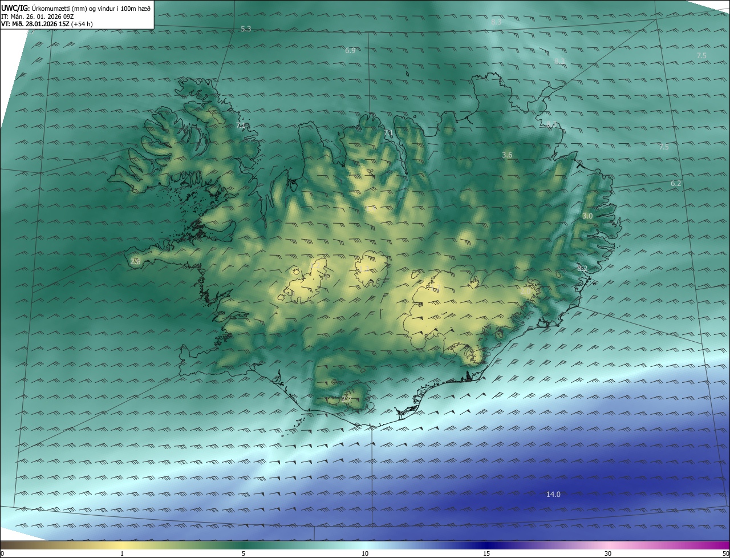
Task: Click the 2.6 value label
Action: click(135, 261)
